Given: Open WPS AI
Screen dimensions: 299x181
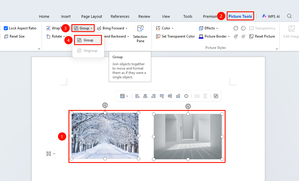Looking at the screenshot, I should coord(271,16).
